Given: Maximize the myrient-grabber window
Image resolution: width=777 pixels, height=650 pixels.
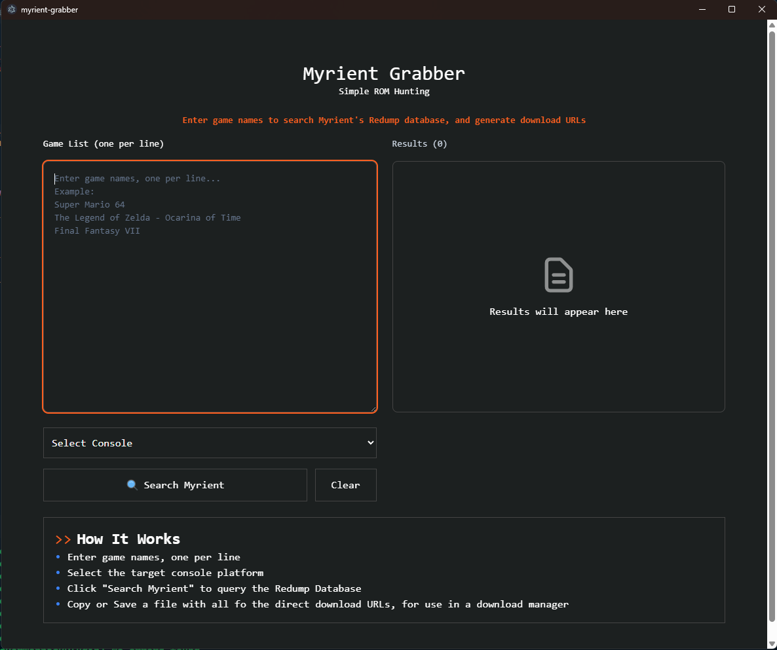Looking at the screenshot, I should [x=732, y=10].
